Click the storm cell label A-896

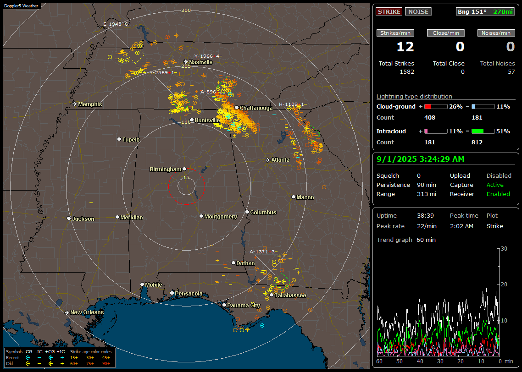click(213, 92)
